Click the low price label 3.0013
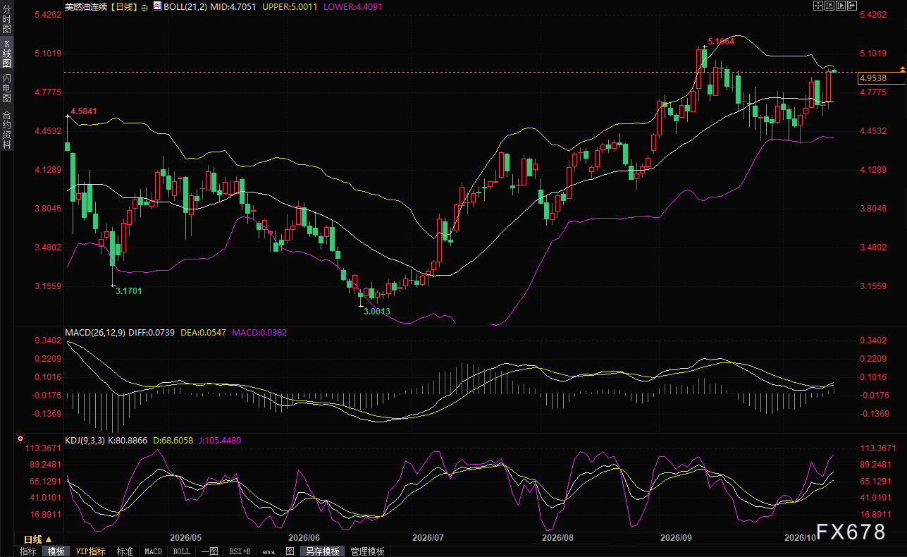Viewport: 907px width, 557px height. (376, 311)
